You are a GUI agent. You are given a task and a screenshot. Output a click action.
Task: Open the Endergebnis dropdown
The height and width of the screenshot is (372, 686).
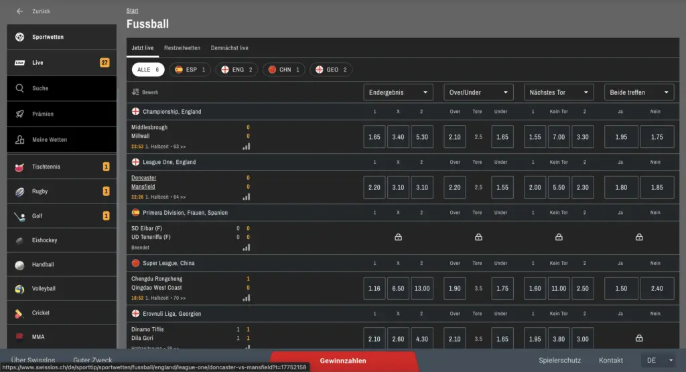pyautogui.click(x=398, y=92)
